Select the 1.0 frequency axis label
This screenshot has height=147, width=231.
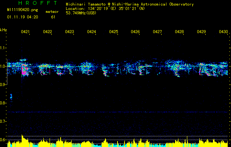(3, 67)
